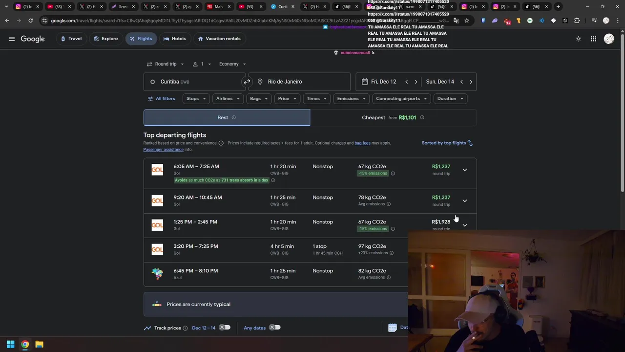625x352 pixels.
Task: Show info about Best ranking
Action: [233, 117]
